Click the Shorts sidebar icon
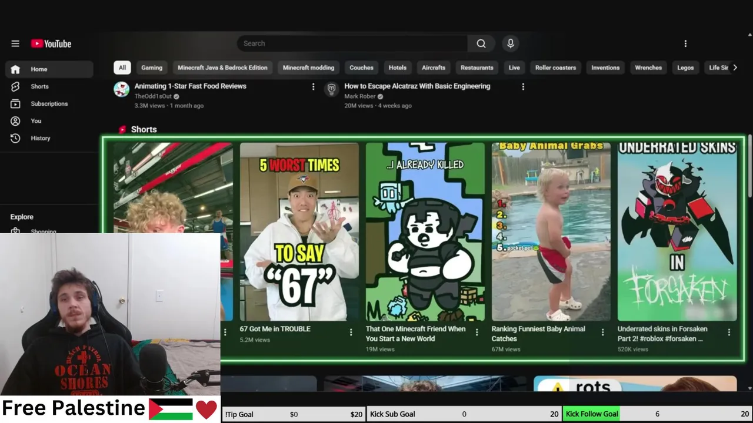The width and height of the screenshot is (753, 423). (15, 86)
